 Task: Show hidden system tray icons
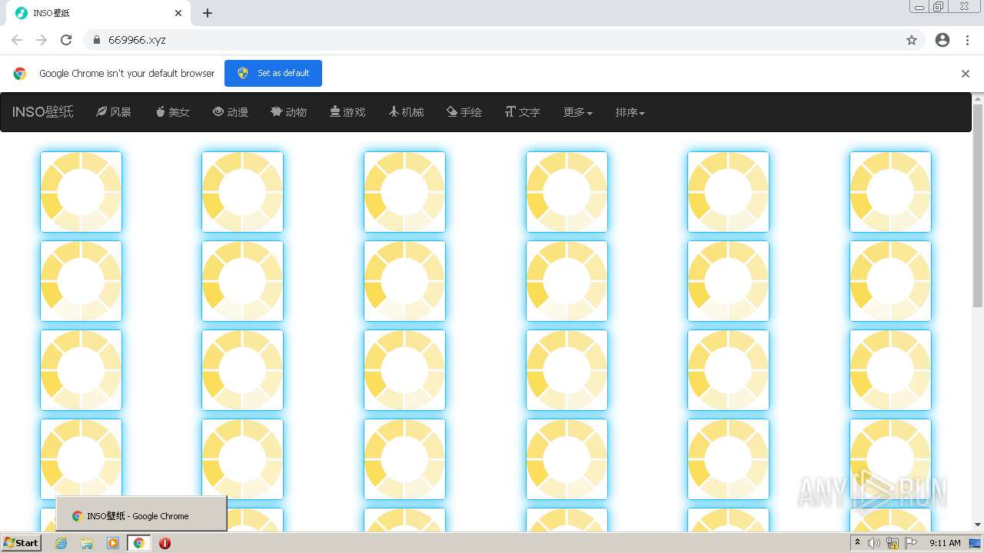(857, 543)
